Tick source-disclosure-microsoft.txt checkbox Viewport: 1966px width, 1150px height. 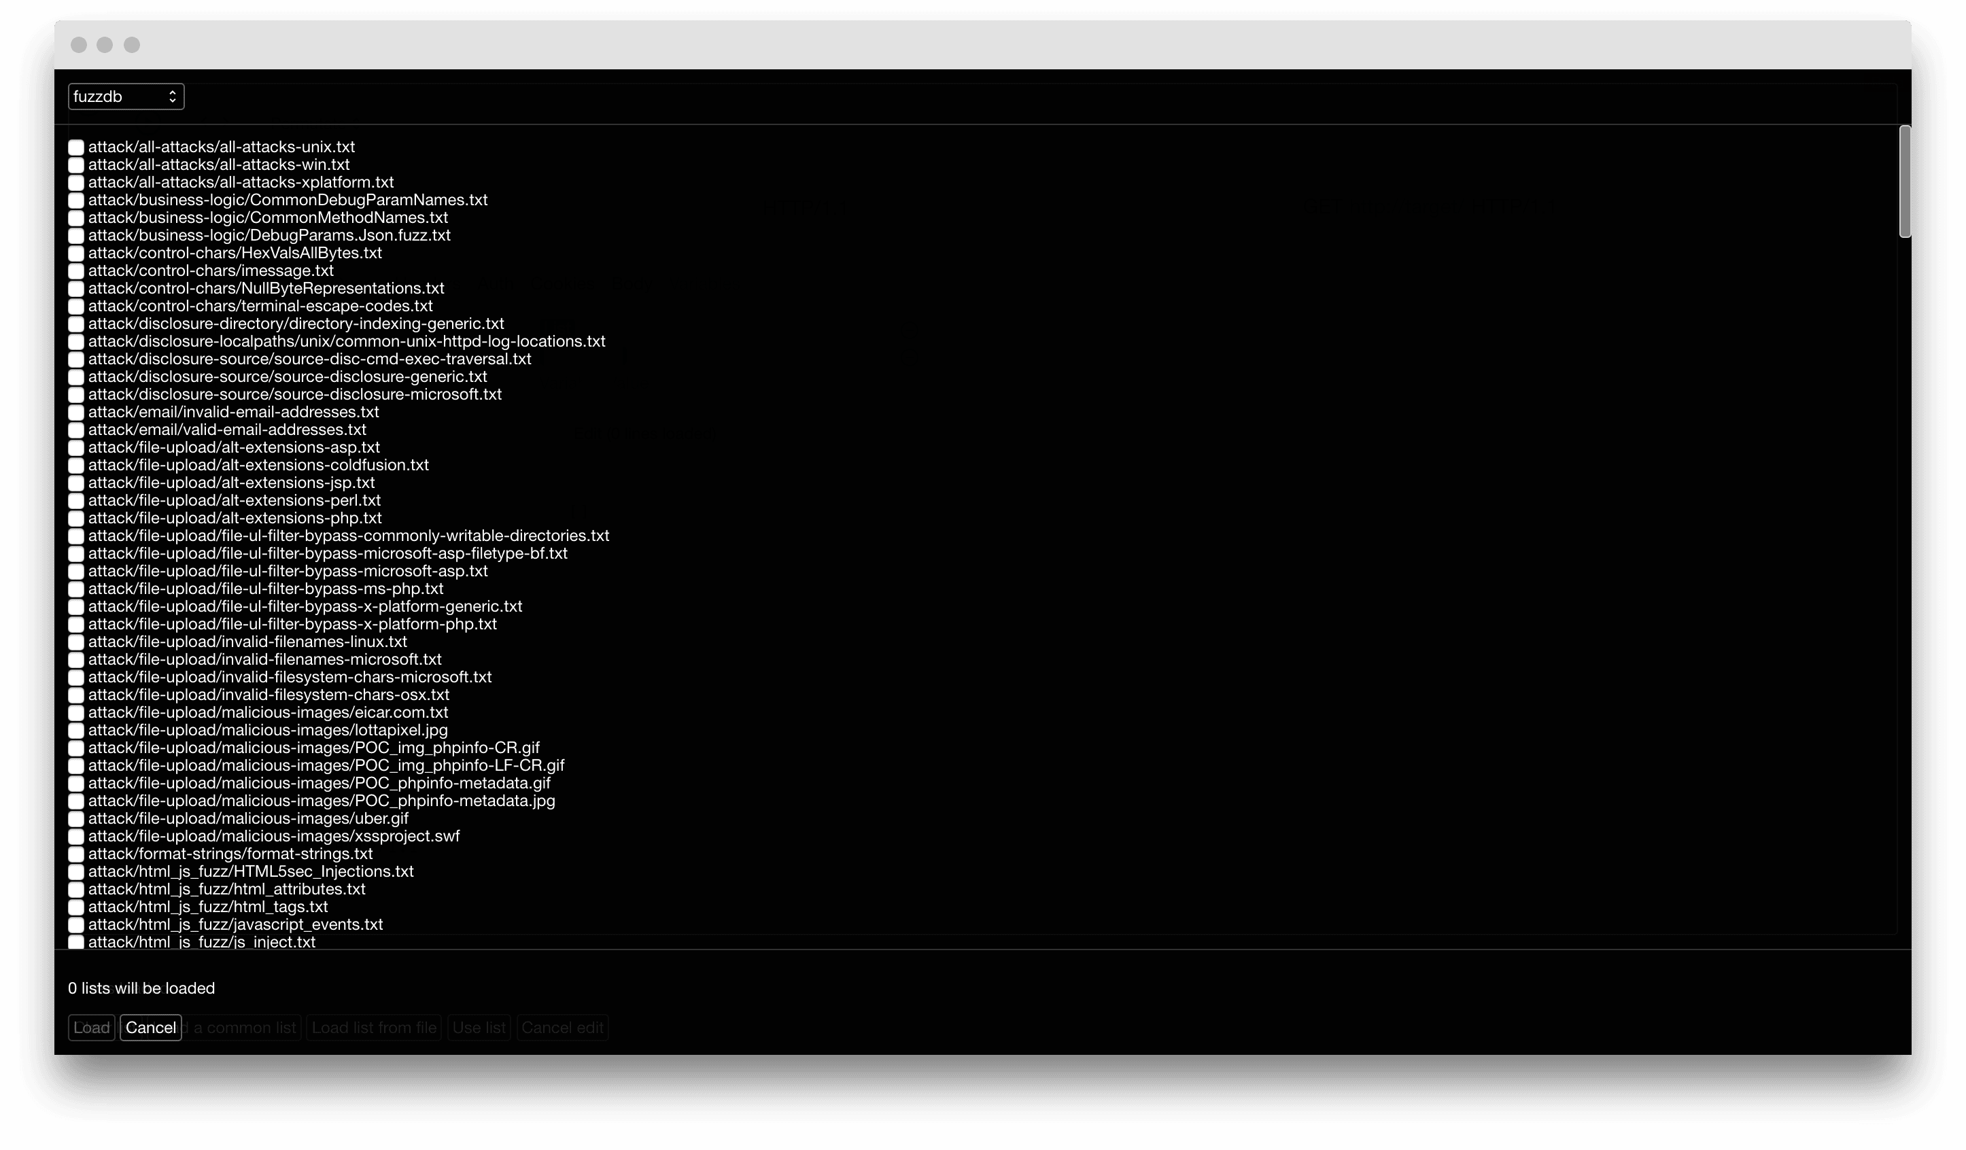pos(75,395)
